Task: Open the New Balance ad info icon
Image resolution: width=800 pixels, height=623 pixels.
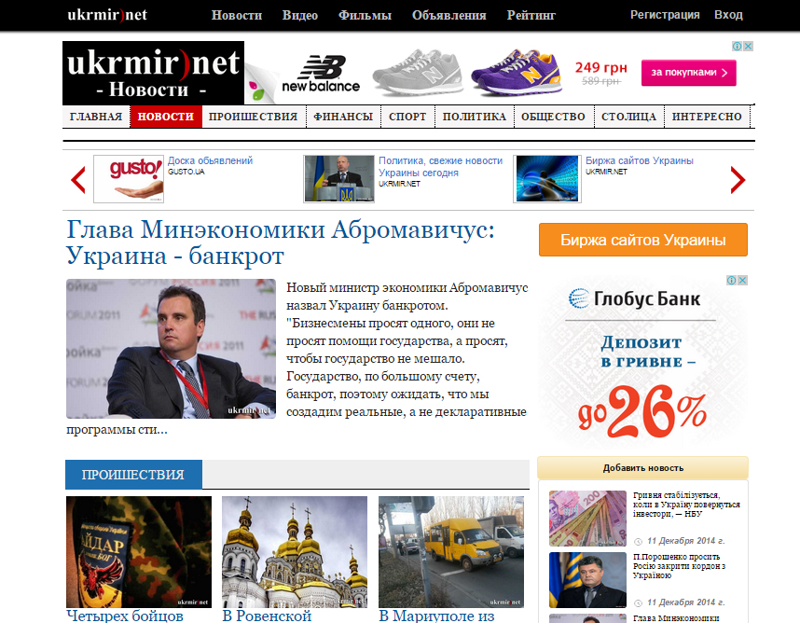Action: pos(738,46)
